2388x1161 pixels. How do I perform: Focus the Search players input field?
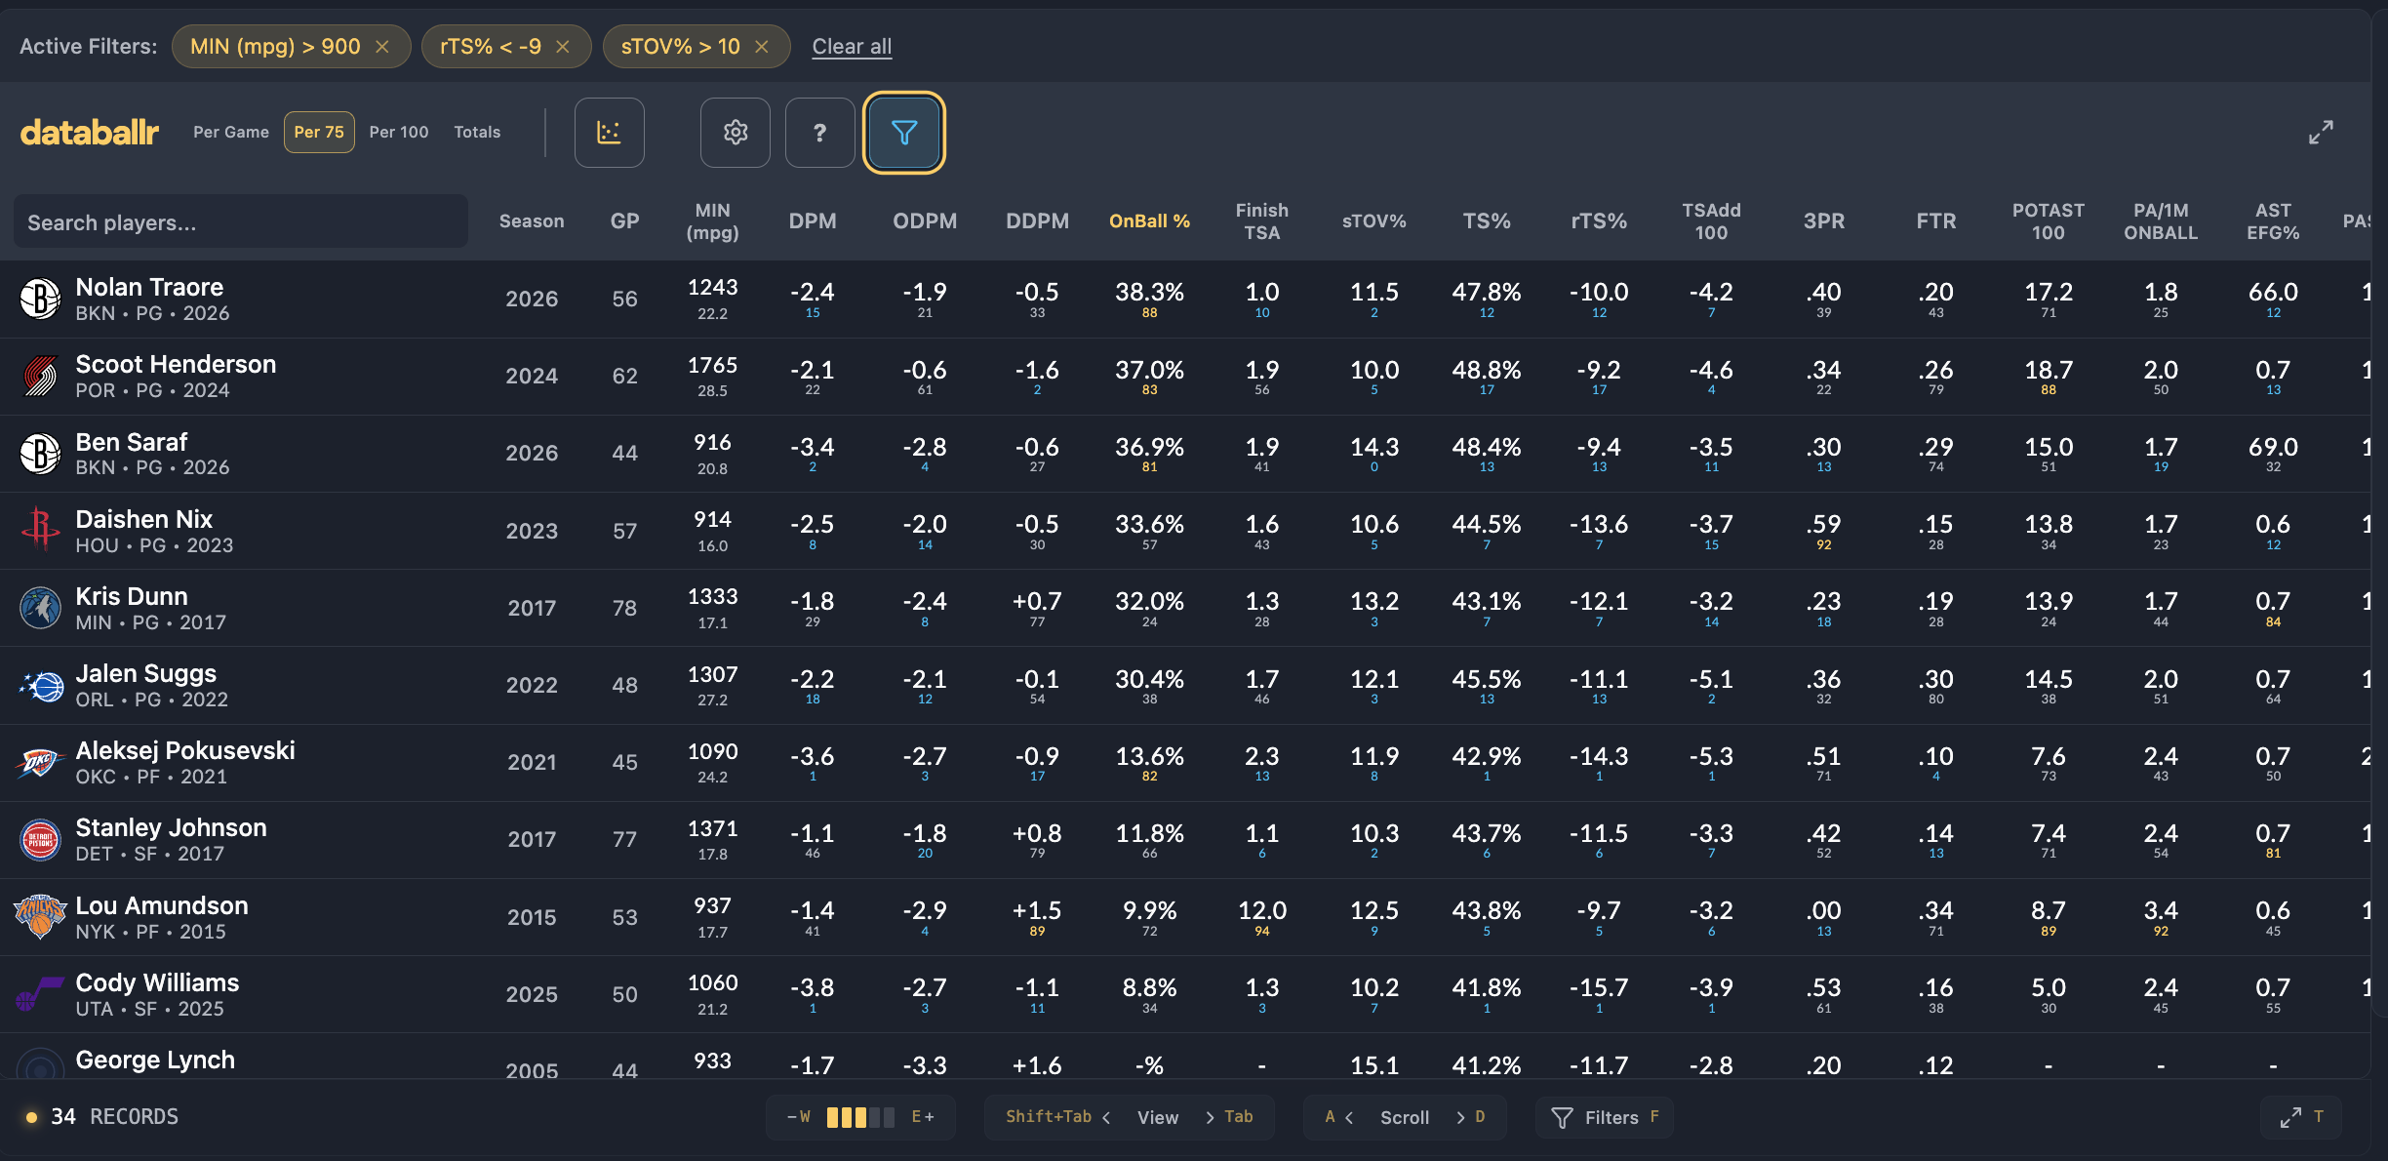tap(241, 222)
